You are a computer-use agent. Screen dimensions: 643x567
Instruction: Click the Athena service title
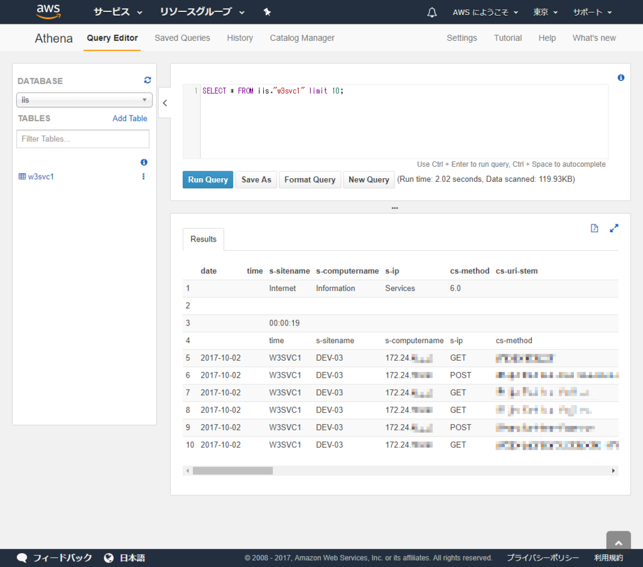point(54,38)
